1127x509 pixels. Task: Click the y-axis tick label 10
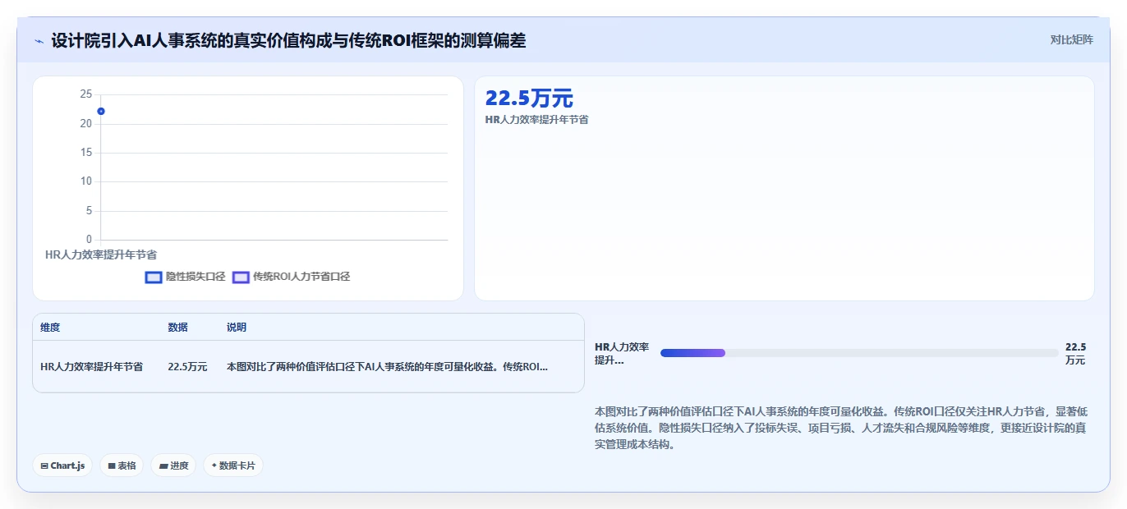86,181
